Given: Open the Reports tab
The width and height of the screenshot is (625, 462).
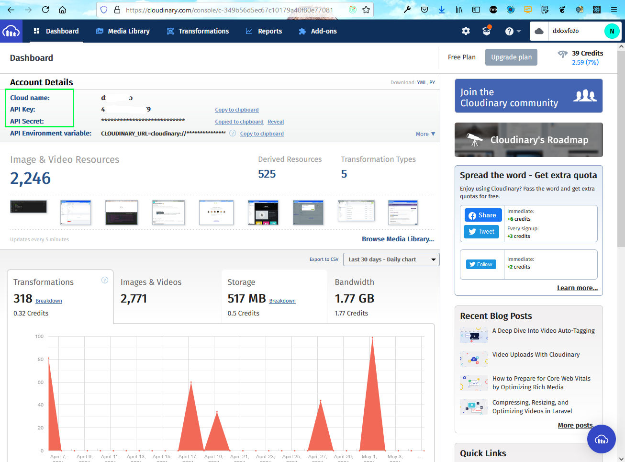Looking at the screenshot, I should (x=264, y=31).
